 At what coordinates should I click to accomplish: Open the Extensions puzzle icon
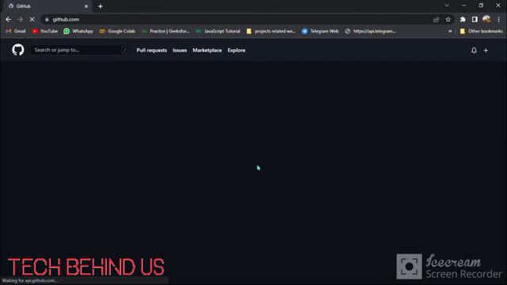click(463, 19)
